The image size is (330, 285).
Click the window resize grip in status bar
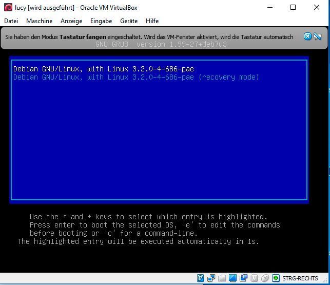325,280
